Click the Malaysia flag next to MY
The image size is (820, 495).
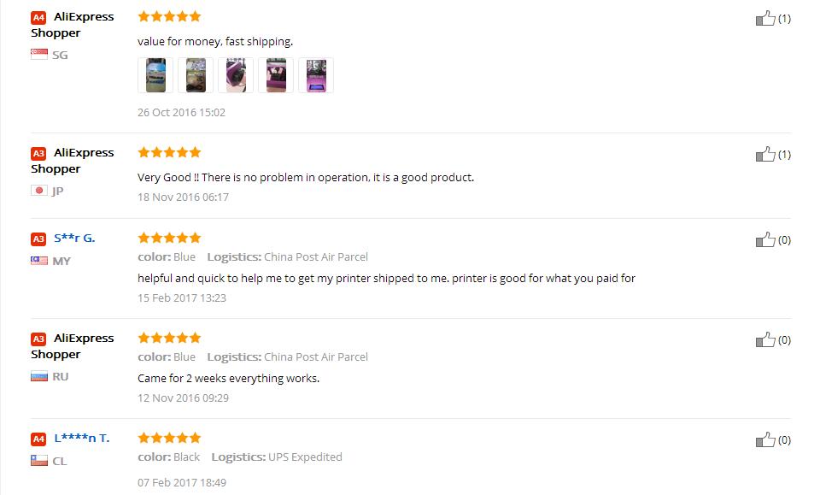[x=39, y=261]
